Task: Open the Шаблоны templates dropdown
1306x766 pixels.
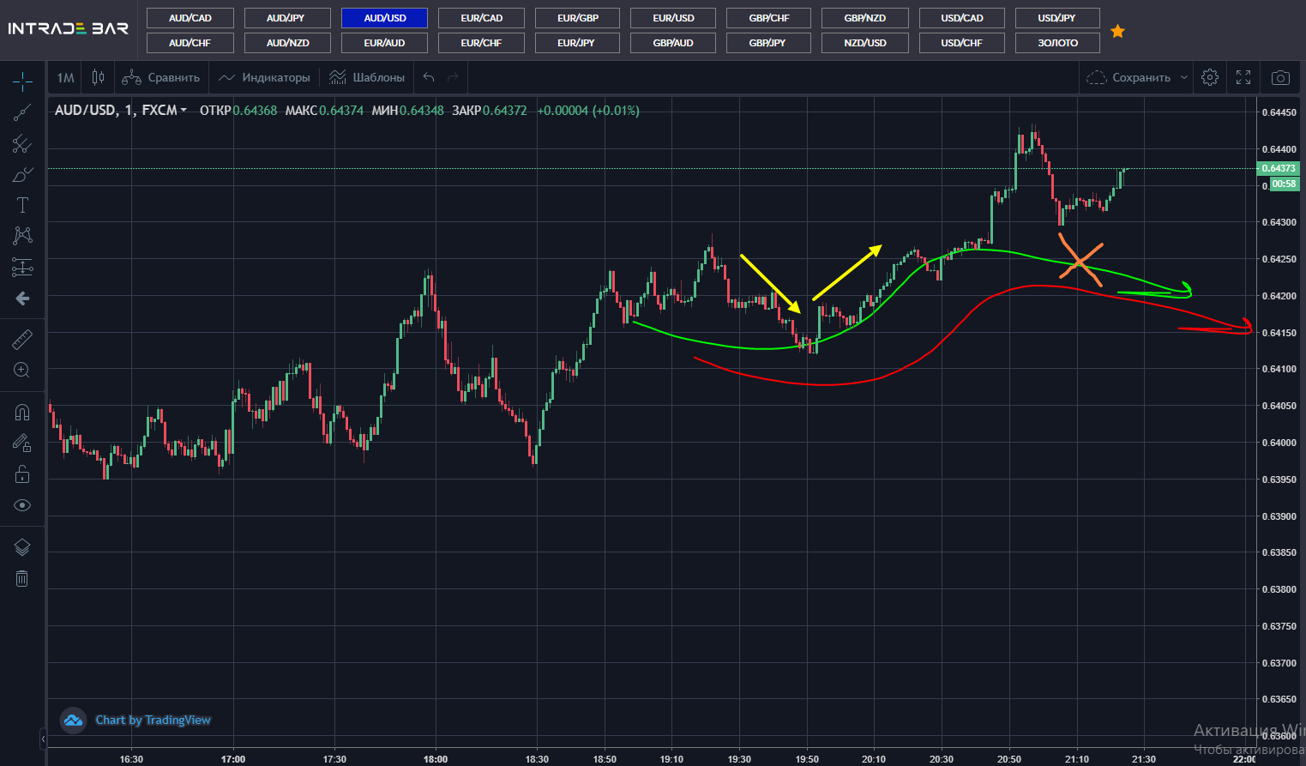Action: pos(367,77)
